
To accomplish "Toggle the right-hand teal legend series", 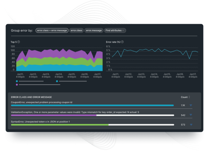I will (57, 81).
